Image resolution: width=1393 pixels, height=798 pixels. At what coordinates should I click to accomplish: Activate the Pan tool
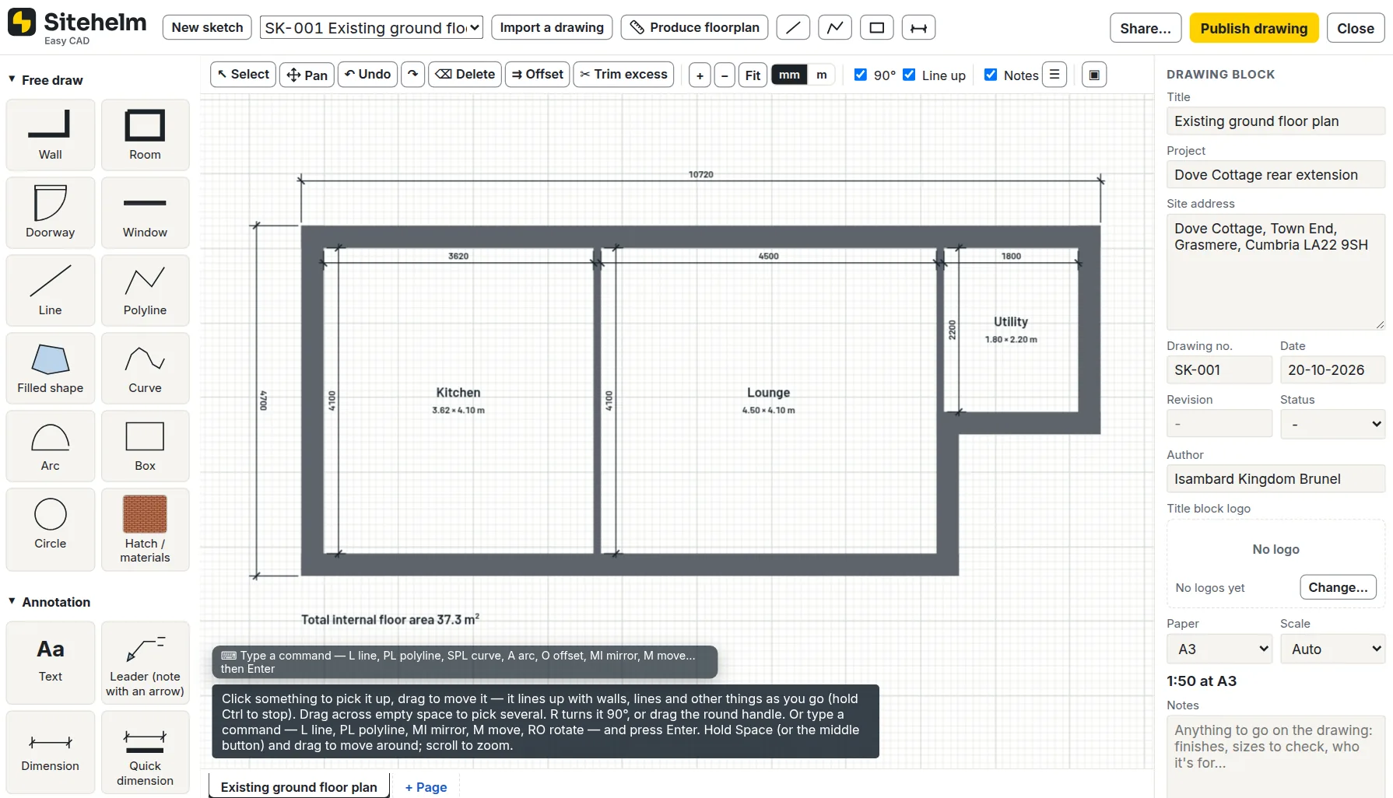click(307, 75)
